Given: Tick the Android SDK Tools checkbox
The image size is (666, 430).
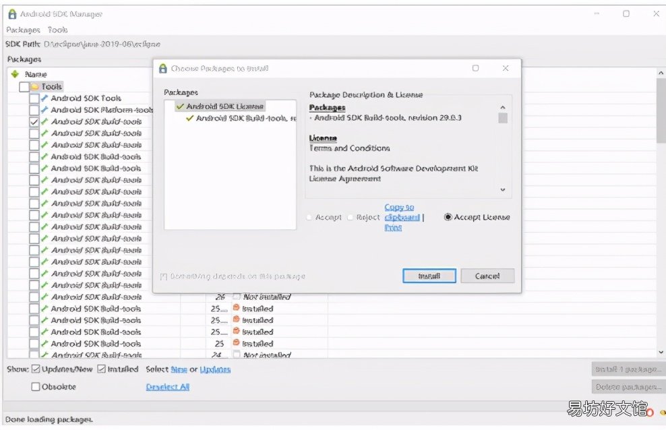Looking at the screenshot, I should tap(34, 98).
